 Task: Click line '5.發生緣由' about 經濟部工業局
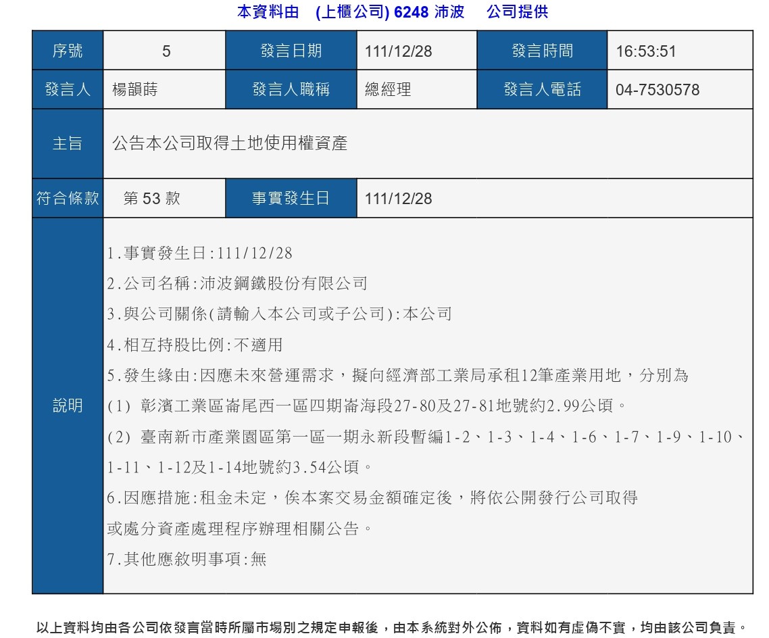(x=398, y=375)
